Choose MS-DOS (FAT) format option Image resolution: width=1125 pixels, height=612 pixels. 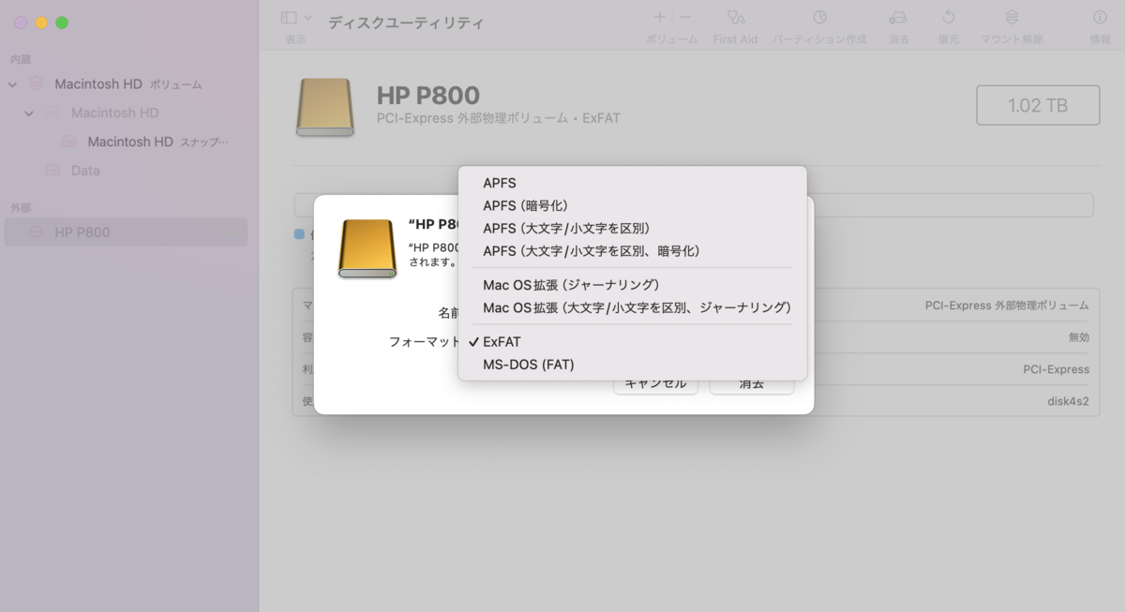(x=633, y=365)
